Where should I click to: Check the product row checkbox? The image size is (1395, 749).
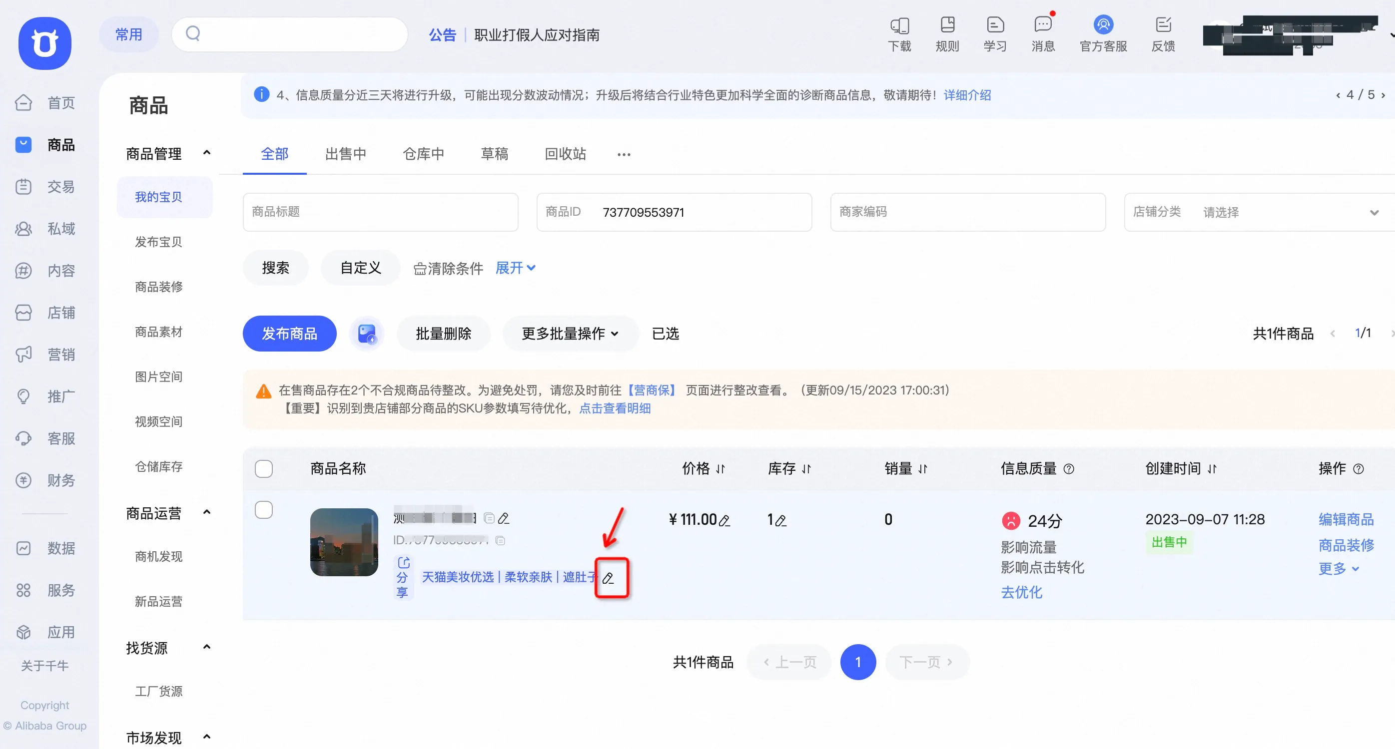[264, 510]
